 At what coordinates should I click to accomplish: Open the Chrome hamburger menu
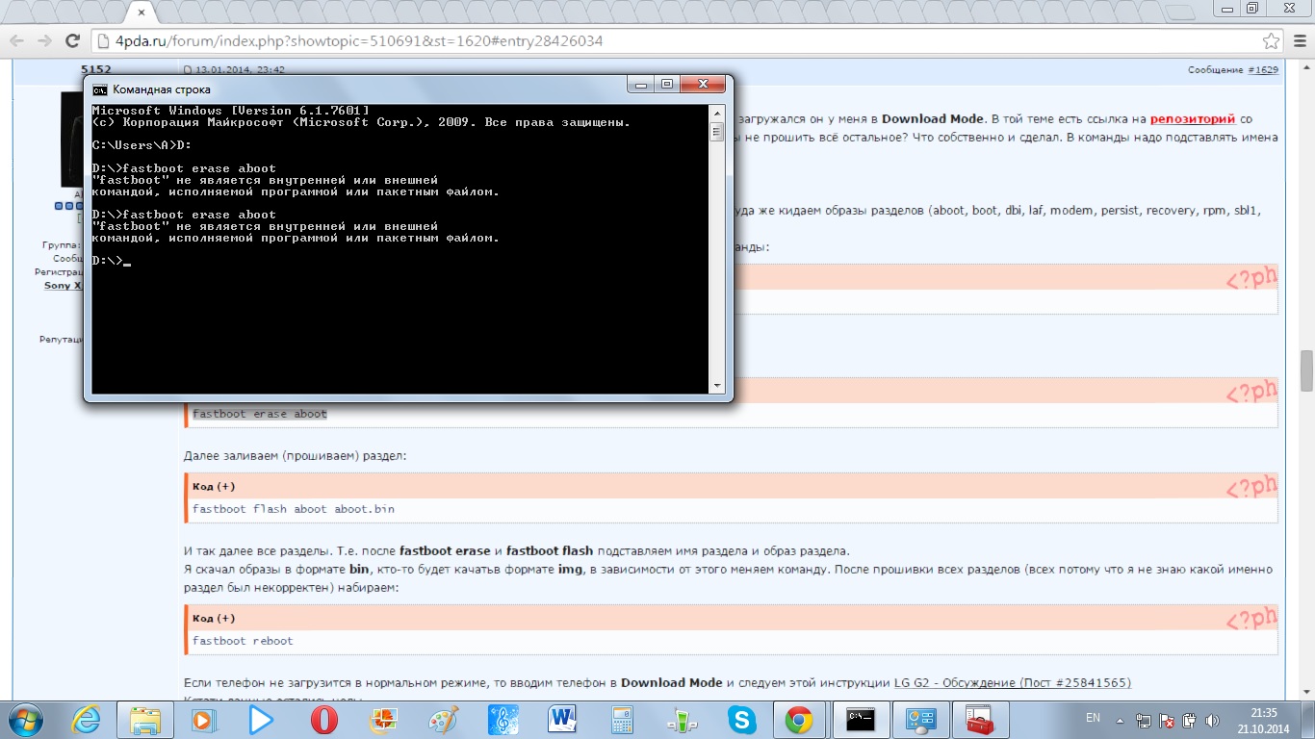1299,41
